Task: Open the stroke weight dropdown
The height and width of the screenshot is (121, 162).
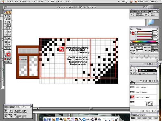Action: coord(142,47)
